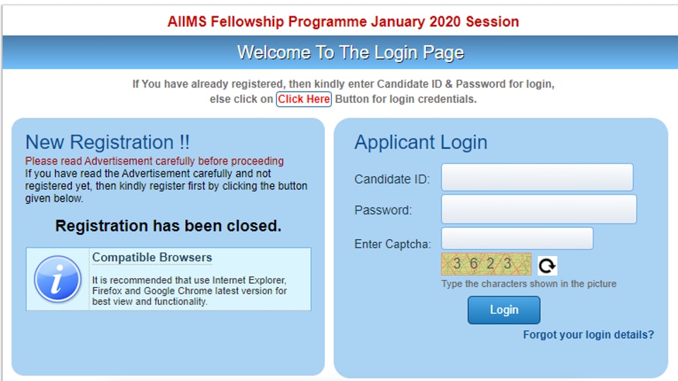Viewport: 678px width, 381px height.
Task: Click the Applicant Login heading
Action: tap(421, 143)
